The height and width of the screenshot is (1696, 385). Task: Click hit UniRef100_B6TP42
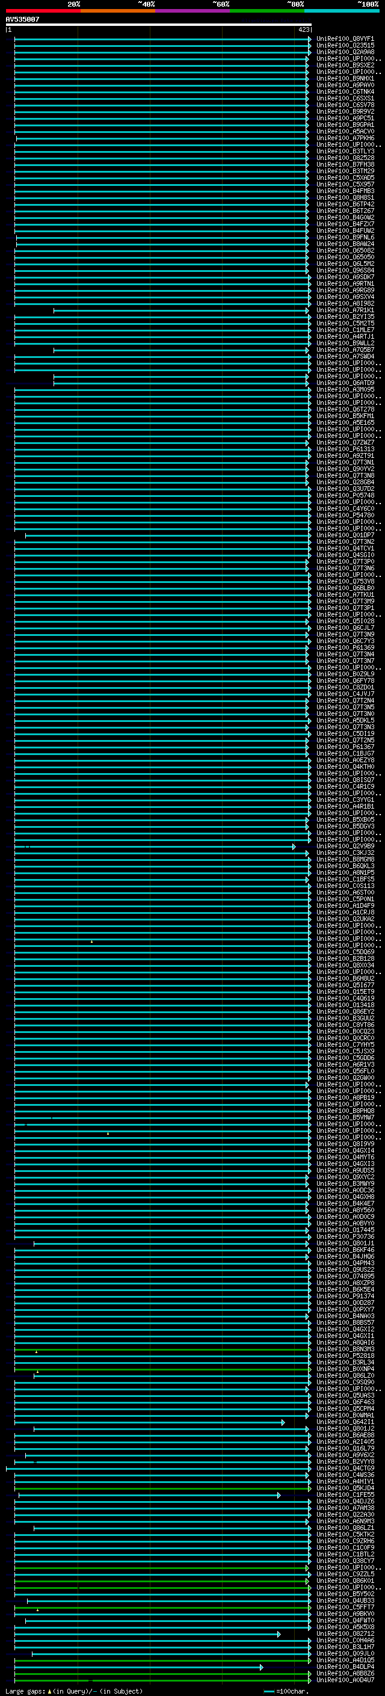(345, 204)
